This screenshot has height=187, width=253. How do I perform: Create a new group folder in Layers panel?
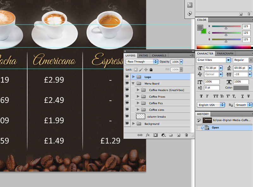(171, 135)
